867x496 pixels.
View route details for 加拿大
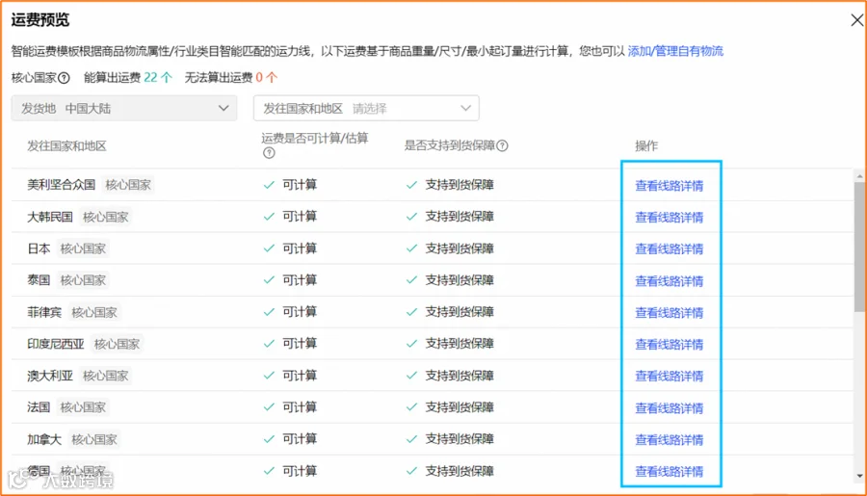(670, 440)
